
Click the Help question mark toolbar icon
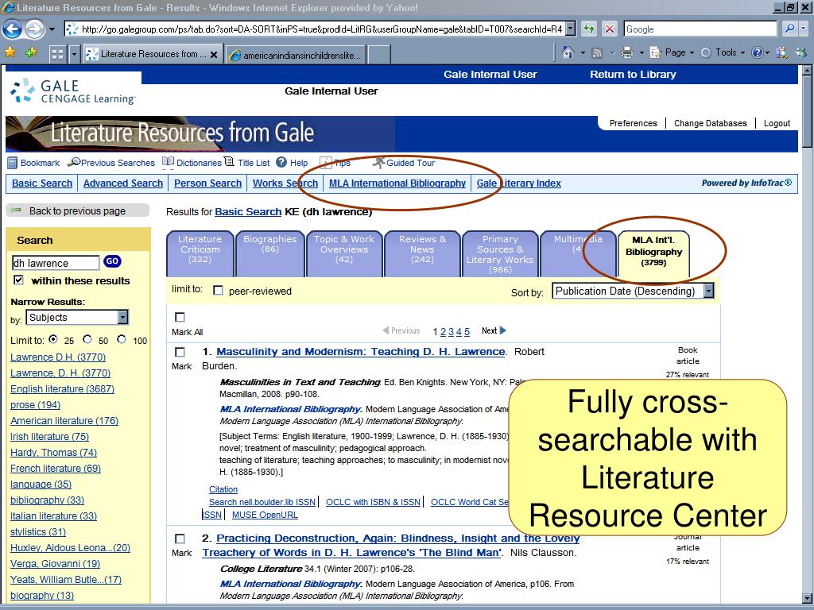pos(758,52)
